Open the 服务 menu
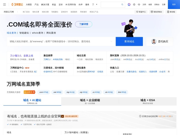The height and width of the screenshot is (135, 180). point(87,4)
